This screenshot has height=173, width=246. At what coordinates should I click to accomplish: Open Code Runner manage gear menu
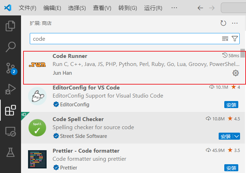[x=235, y=73]
